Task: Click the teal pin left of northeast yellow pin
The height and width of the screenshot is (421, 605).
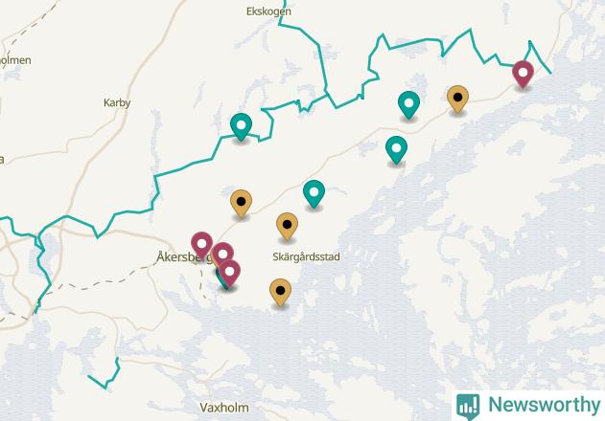Action: (408, 105)
